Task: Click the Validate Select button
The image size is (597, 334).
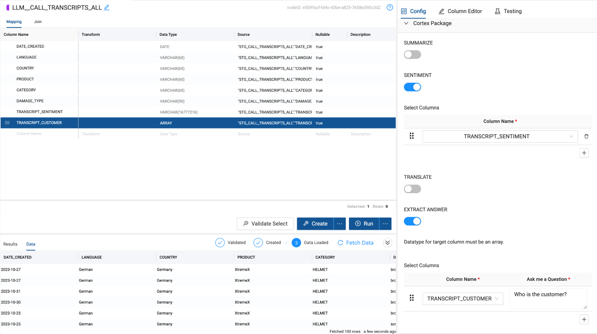Action: pos(265,224)
